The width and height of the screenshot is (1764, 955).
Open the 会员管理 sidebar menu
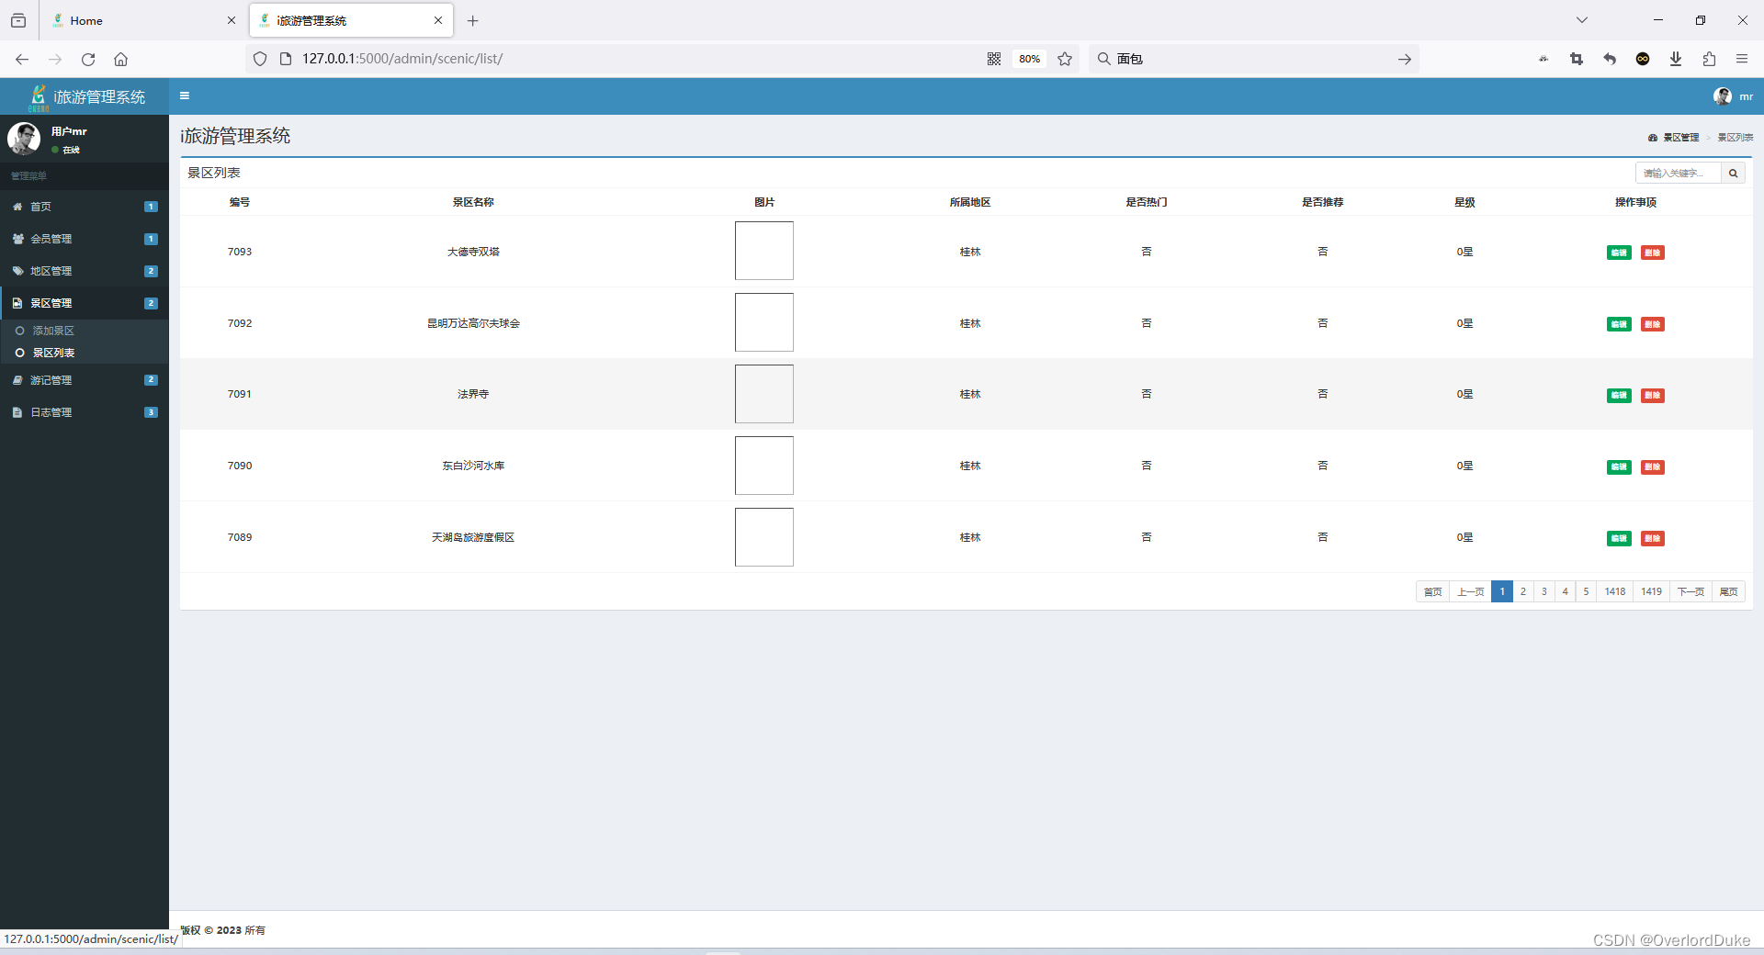coord(85,239)
